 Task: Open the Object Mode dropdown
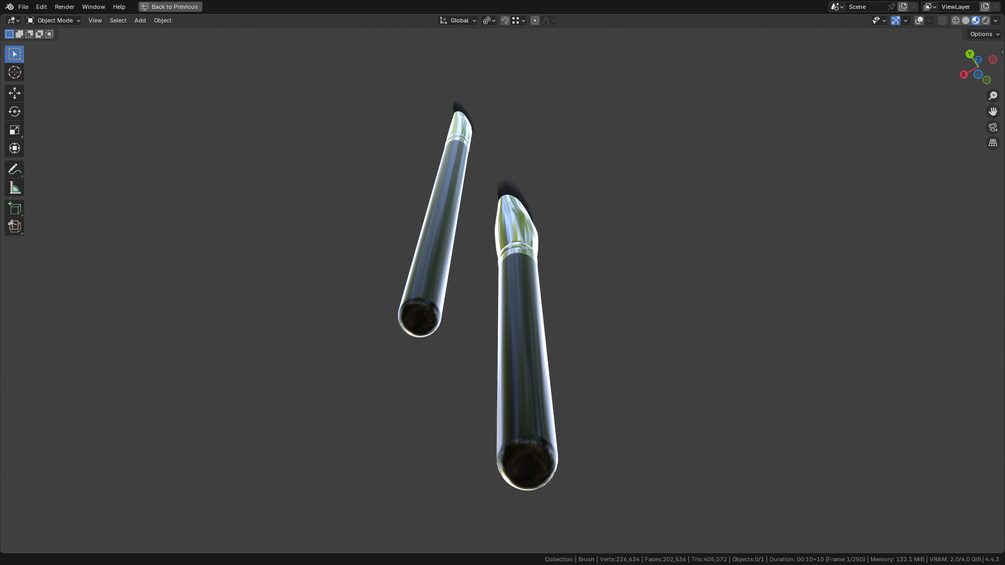point(53,20)
